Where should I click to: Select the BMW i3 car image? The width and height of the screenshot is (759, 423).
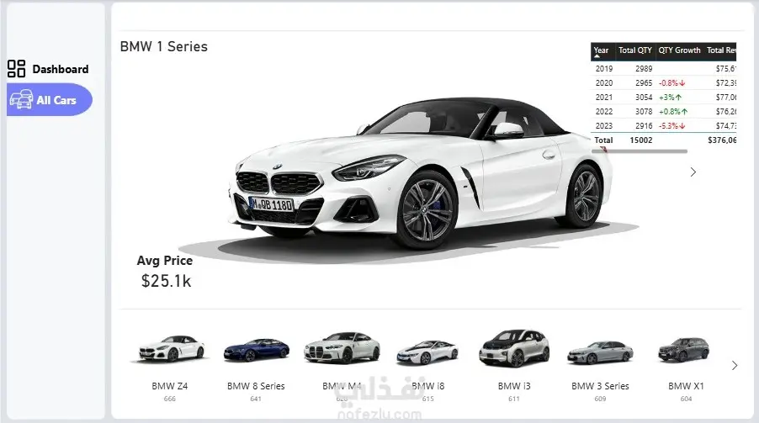pos(514,348)
